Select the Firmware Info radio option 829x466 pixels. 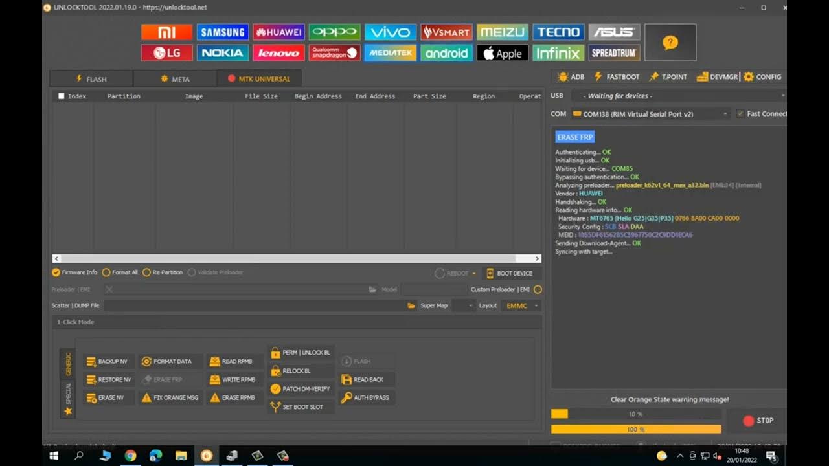click(74, 272)
